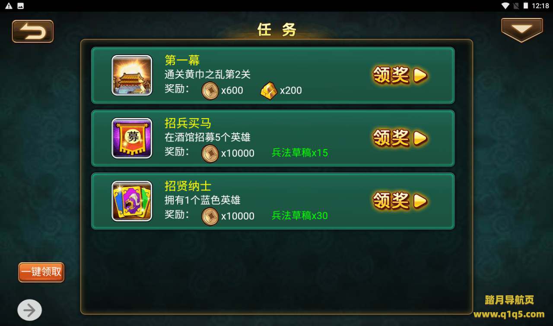Image resolution: width=553 pixels, height=326 pixels.
Task: Open the 第一幕 quest title
Action: pos(182,60)
